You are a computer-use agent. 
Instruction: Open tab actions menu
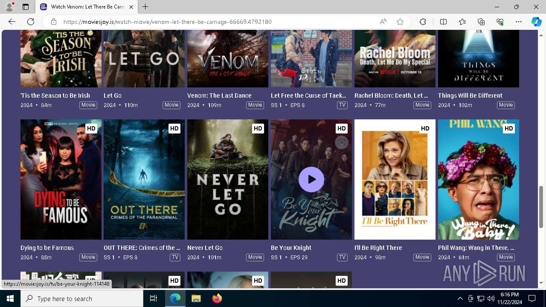(x=26, y=7)
